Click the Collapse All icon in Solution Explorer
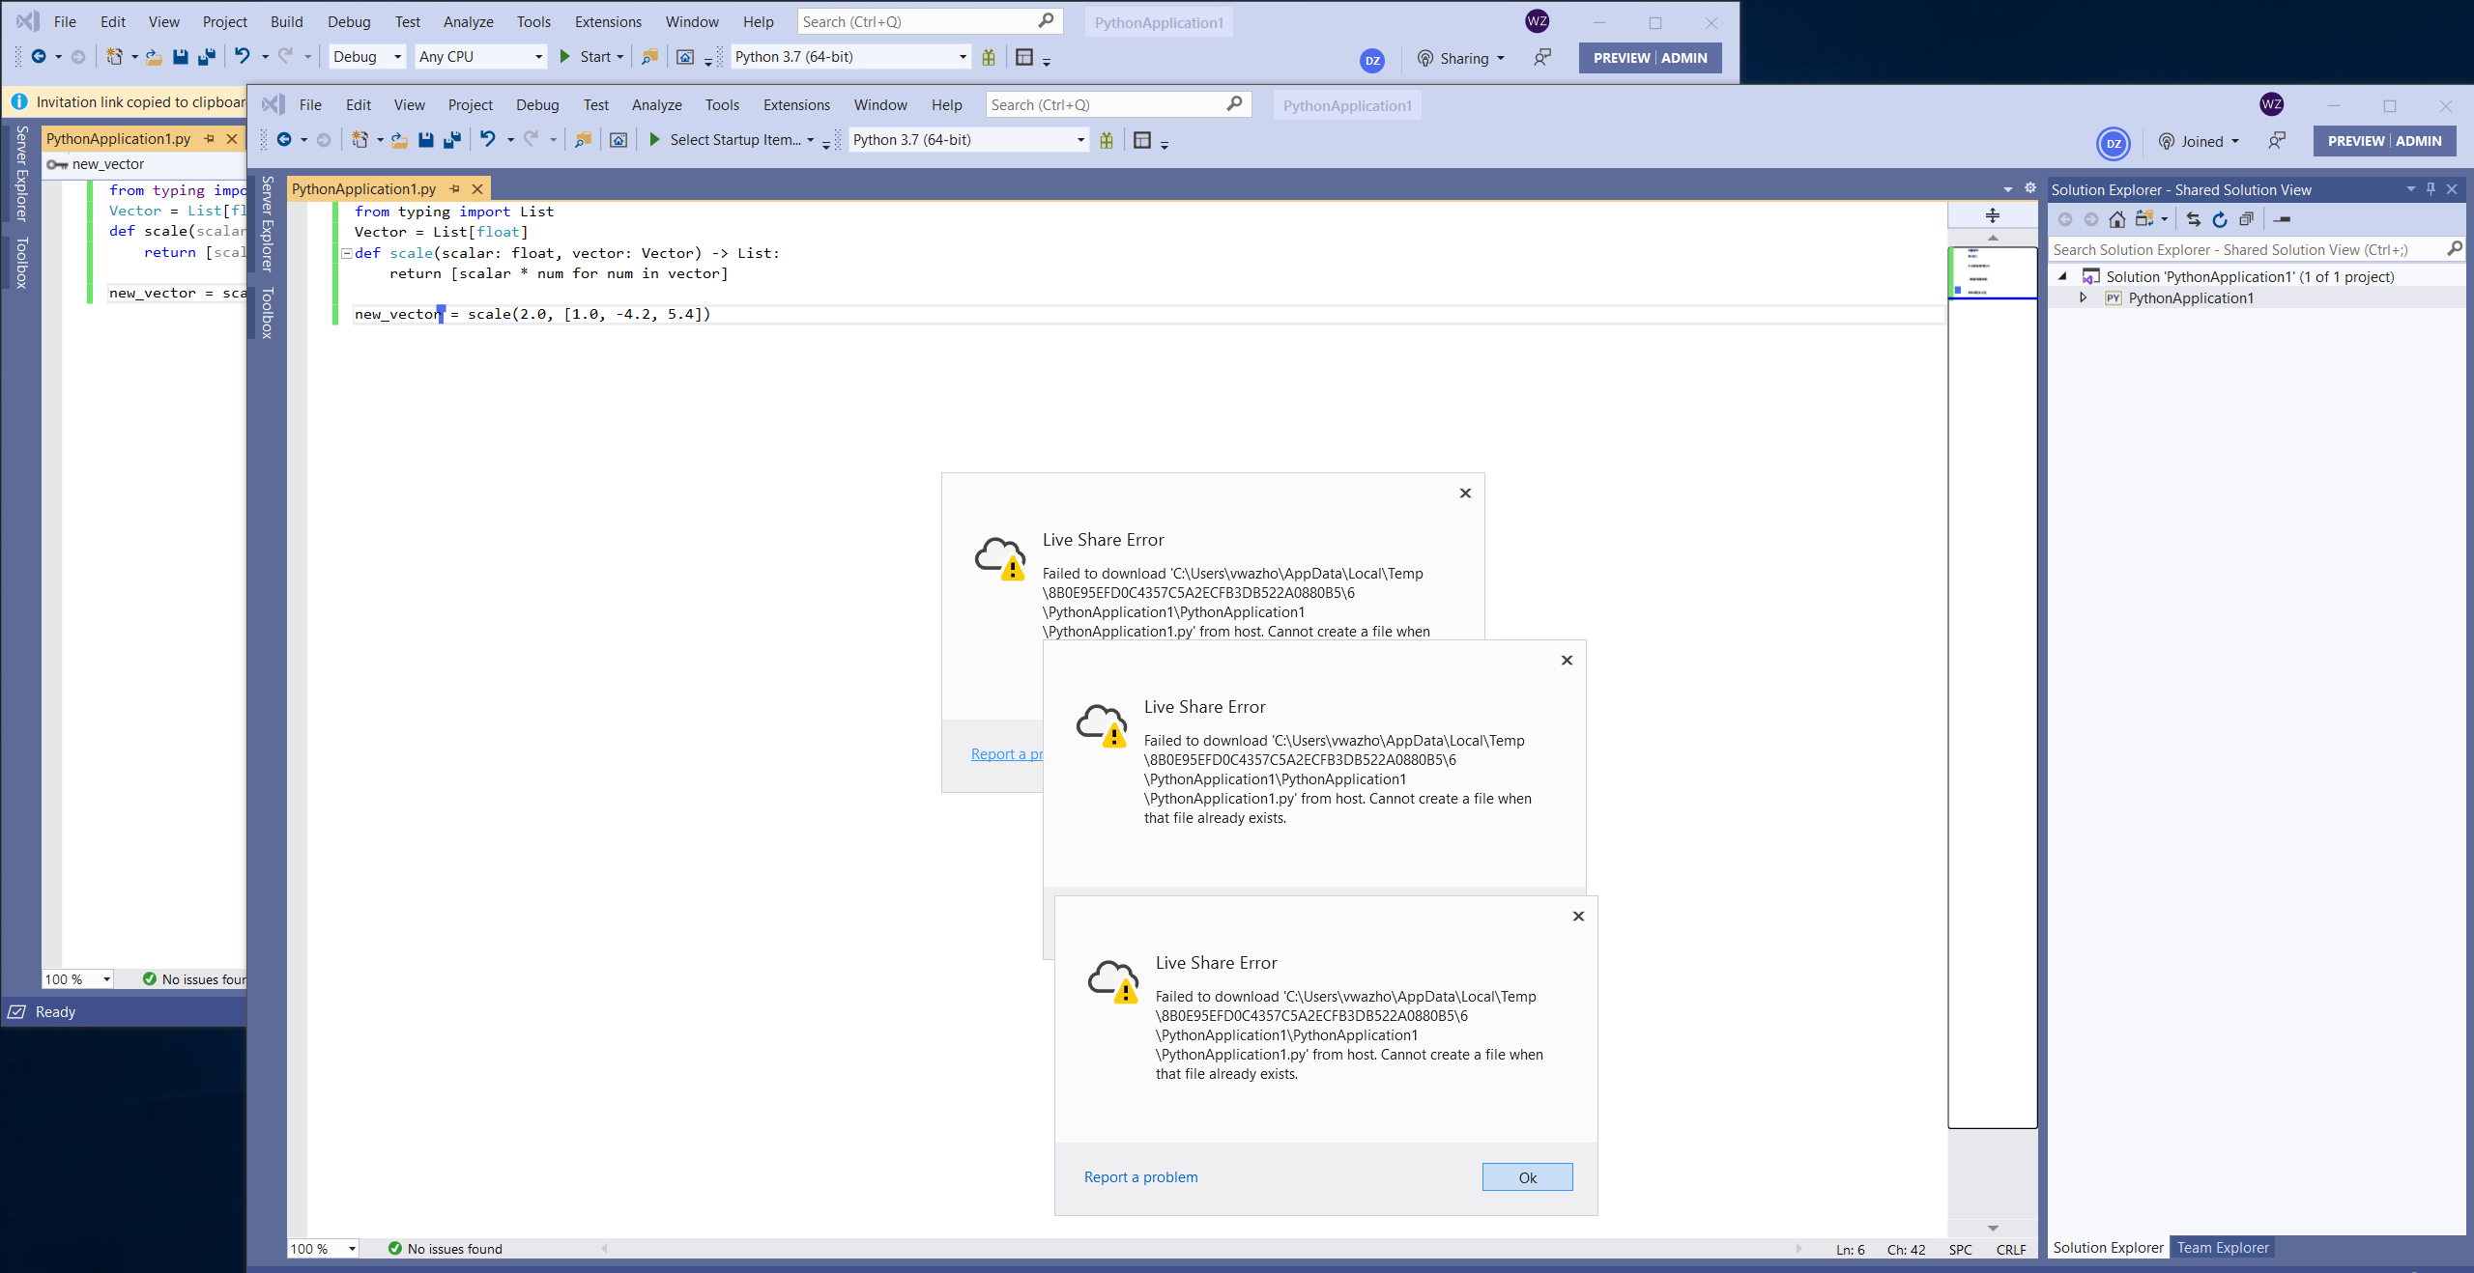This screenshot has width=2474, height=1273. click(x=2246, y=219)
